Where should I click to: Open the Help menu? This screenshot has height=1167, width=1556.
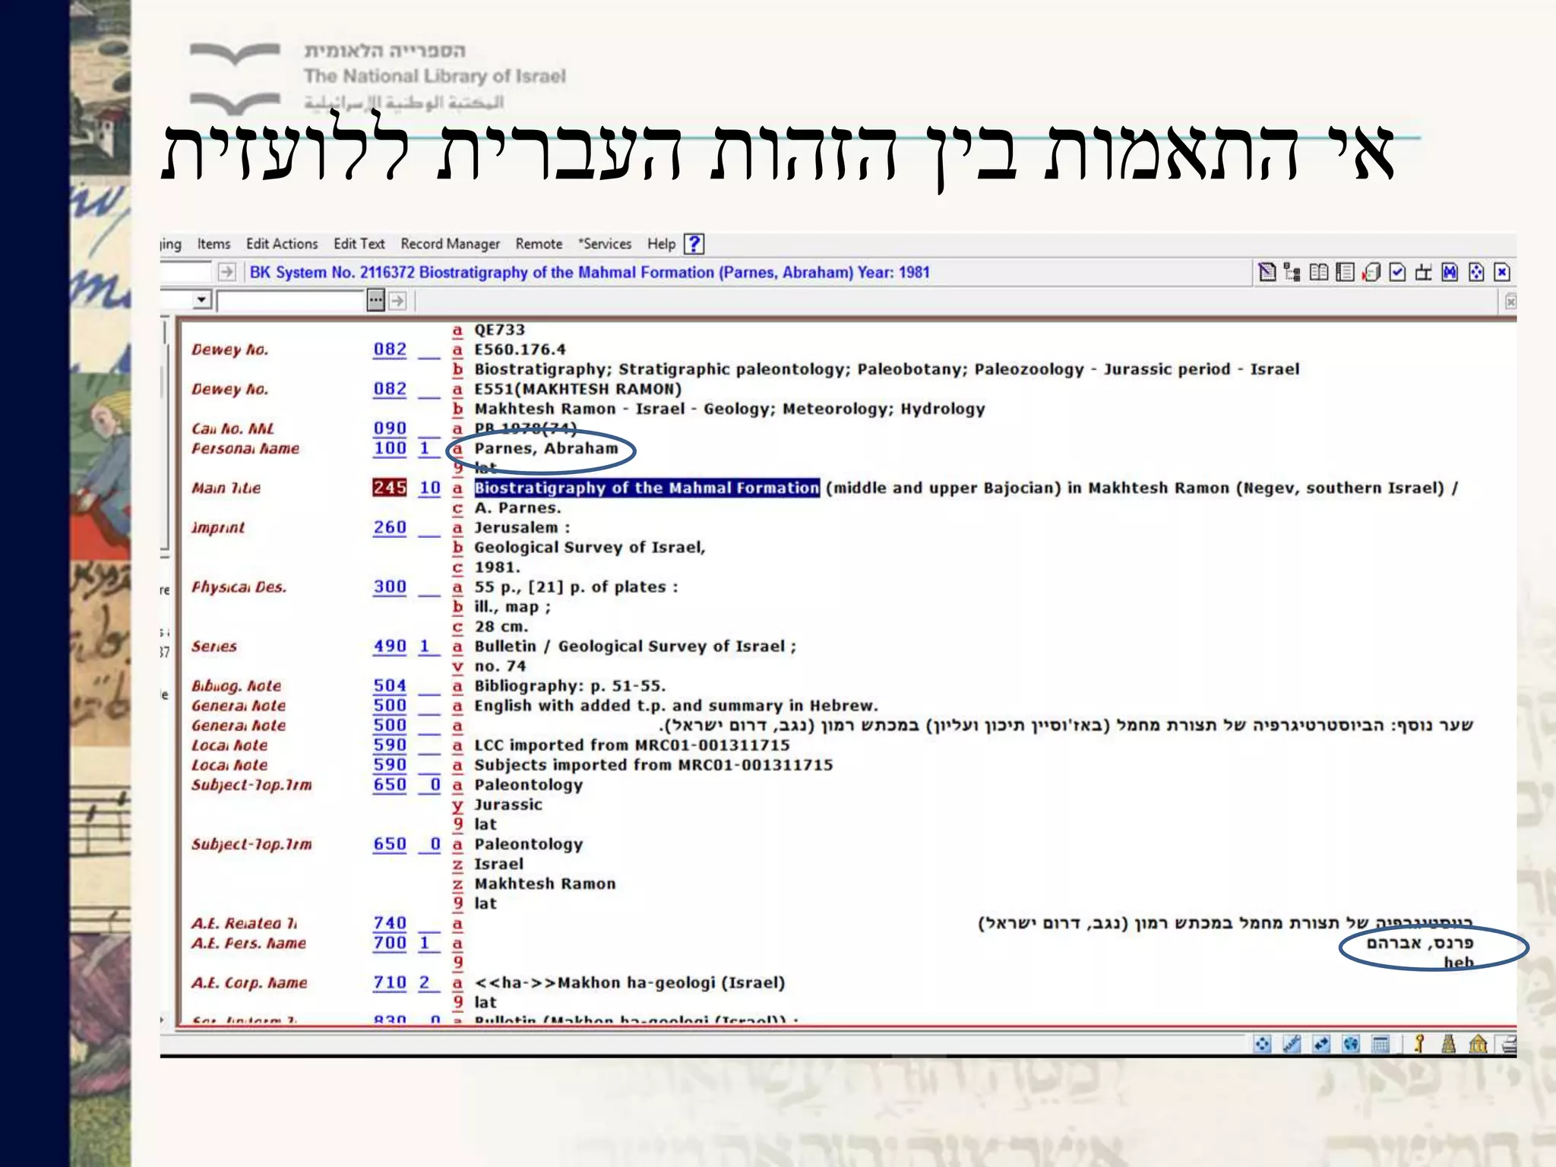(661, 244)
